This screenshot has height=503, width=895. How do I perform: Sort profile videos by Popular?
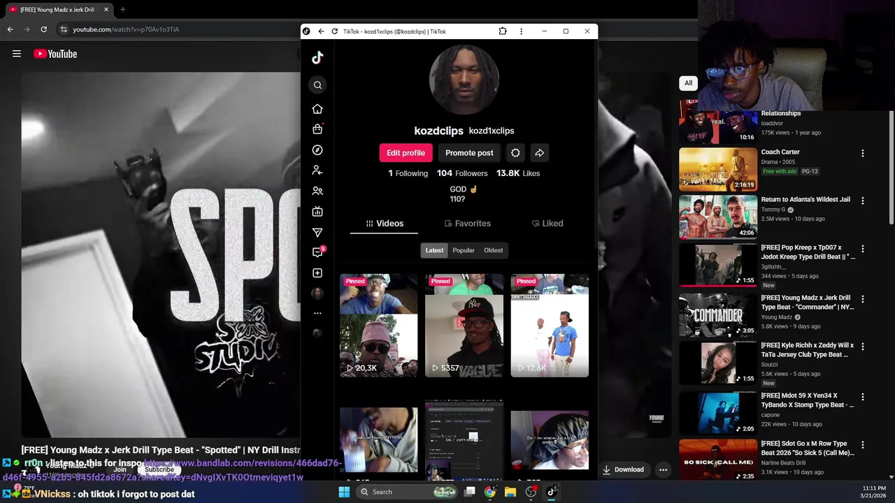(463, 250)
